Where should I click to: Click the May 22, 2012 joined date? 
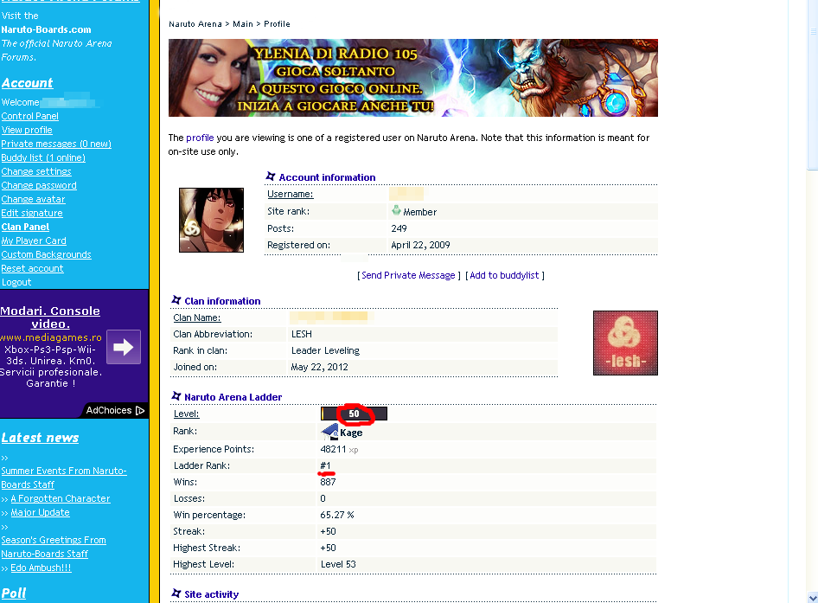[x=319, y=367]
